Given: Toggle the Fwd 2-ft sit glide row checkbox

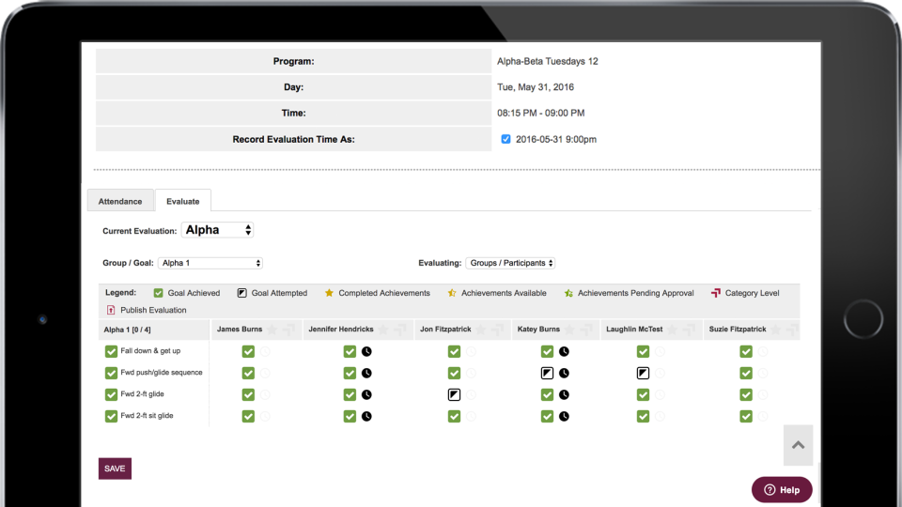Looking at the screenshot, I should pyautogui.click(x=111, y=416).
